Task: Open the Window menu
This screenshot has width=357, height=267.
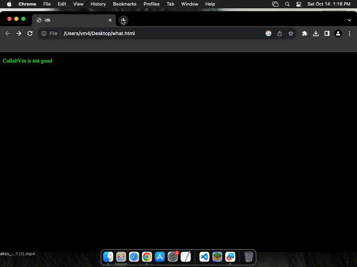Action: (190, 4)
